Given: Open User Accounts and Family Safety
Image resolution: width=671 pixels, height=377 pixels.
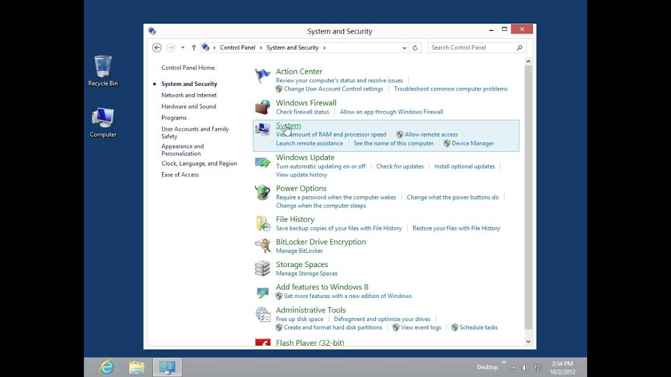Looking at the screenshot, I should point(195,132).
